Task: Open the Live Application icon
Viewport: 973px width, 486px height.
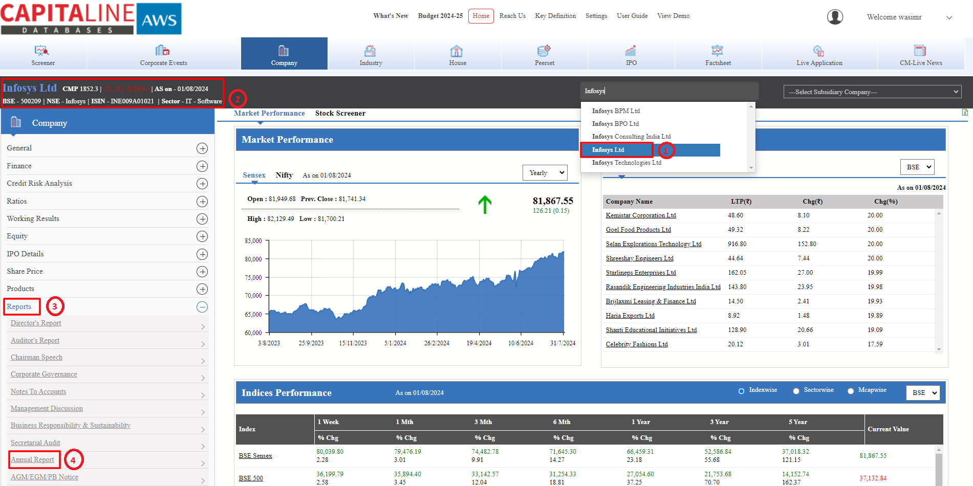Action: (x=818, y=51)
